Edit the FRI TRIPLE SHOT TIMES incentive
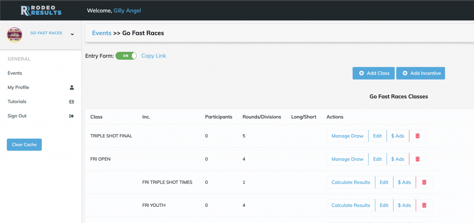This screenshot has width=474, height=223. point(384,182)
